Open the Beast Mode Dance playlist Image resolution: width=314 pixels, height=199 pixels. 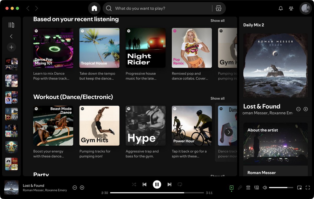(53, 126)
